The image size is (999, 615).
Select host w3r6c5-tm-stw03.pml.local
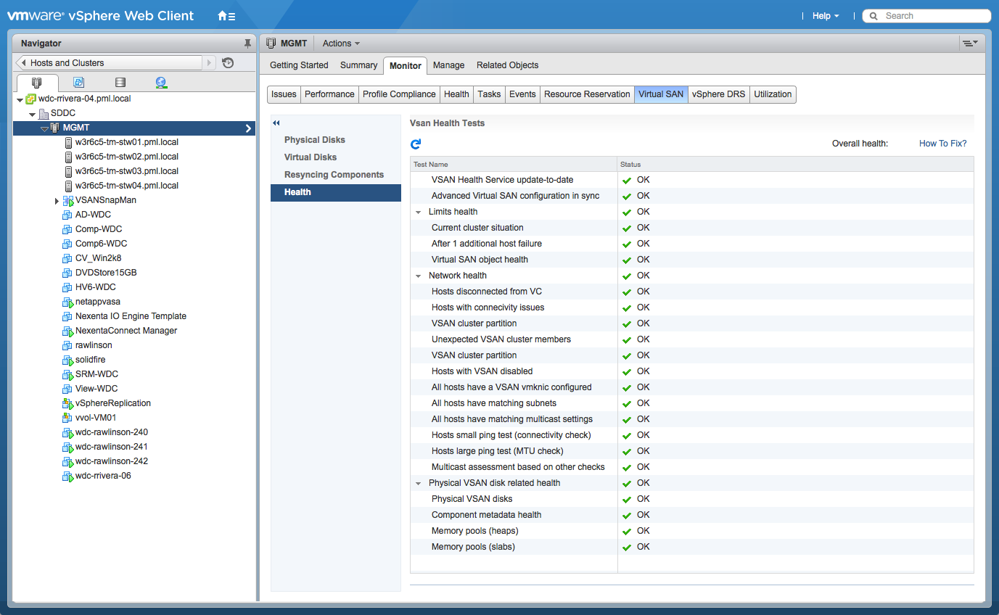[x=127, y=171]
